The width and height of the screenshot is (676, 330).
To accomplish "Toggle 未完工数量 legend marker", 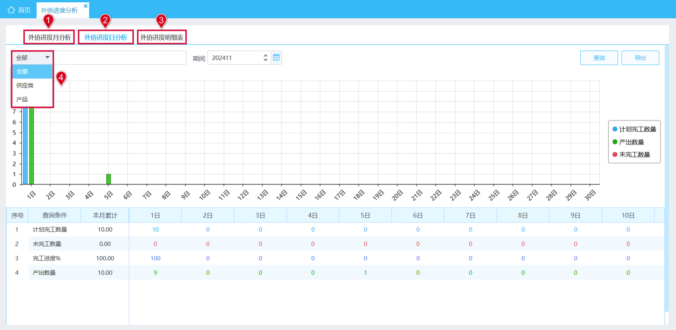I will pyautogui.click(x=615, y=154).
